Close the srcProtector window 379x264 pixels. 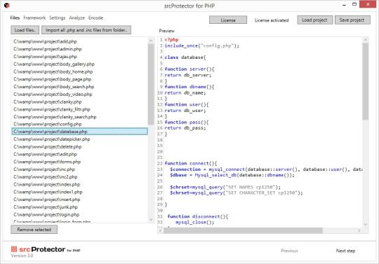point(368,4)
